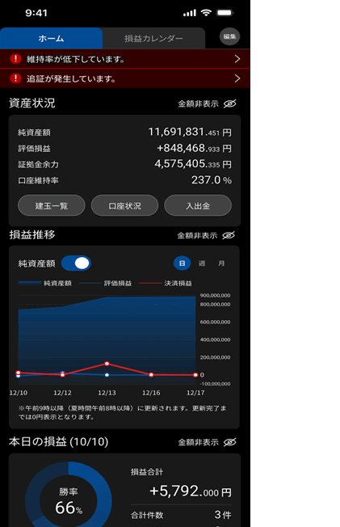
Task: Click the 本日の損益 (10/10) heading
Action: tap(59, 441)
